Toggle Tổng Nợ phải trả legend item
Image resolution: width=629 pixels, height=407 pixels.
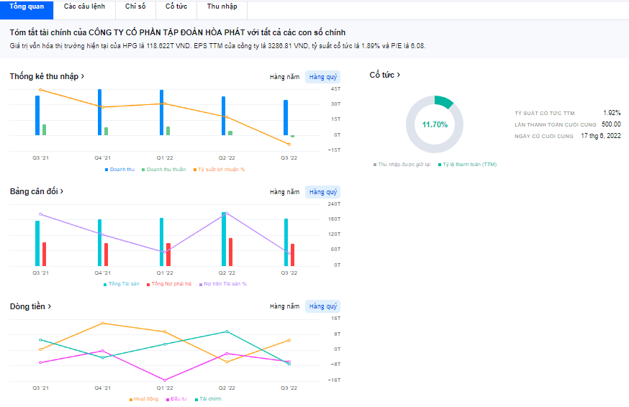coord(169,284)
